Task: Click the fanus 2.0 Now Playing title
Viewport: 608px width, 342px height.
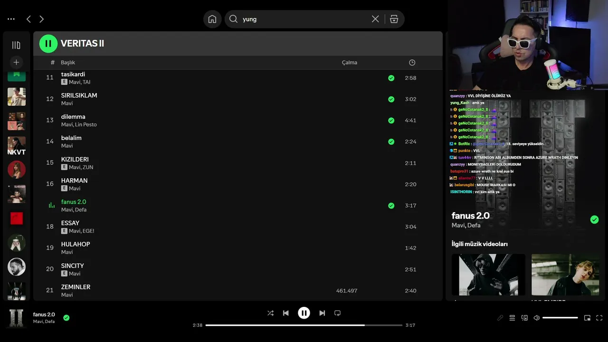Action: 470,216
